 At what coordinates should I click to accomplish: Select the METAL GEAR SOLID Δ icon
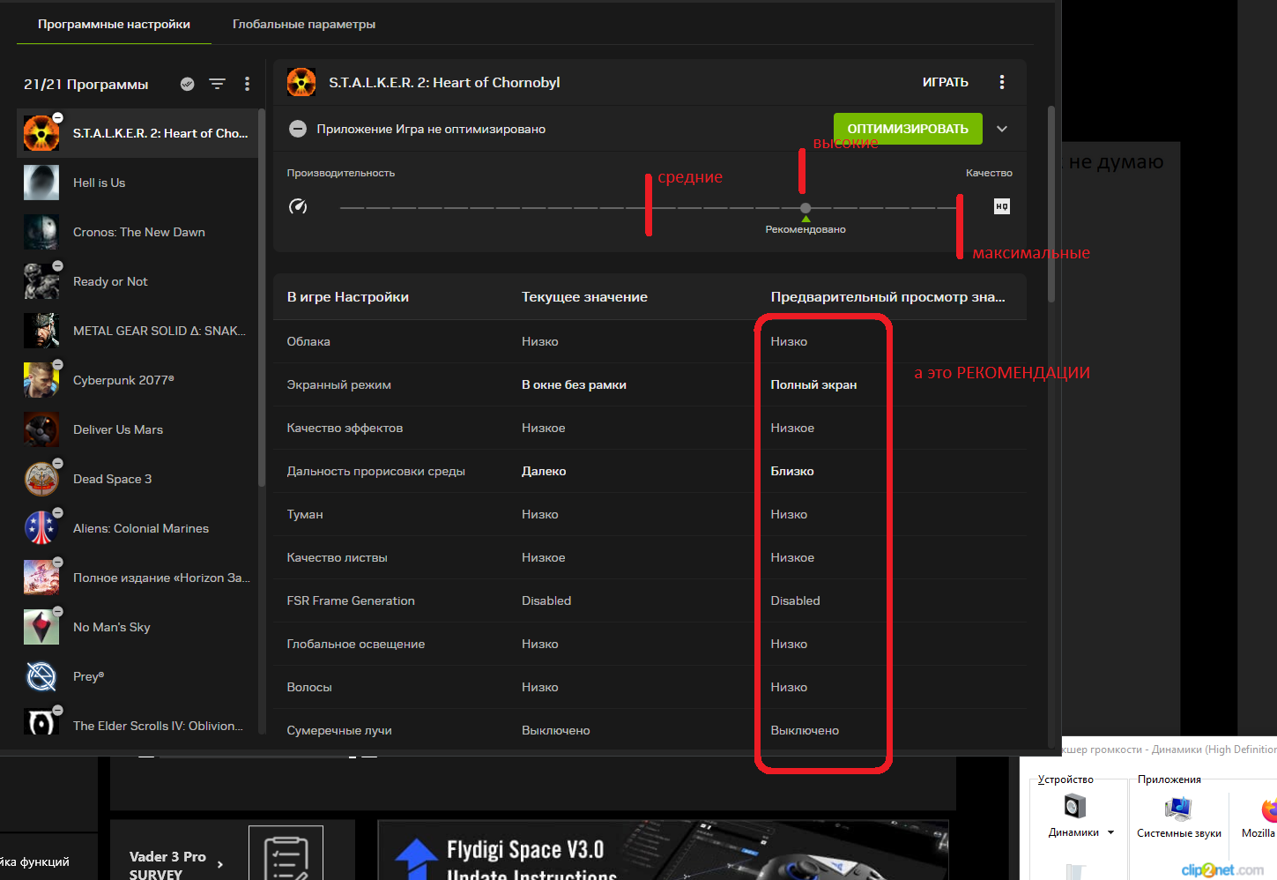coord(41,331)
